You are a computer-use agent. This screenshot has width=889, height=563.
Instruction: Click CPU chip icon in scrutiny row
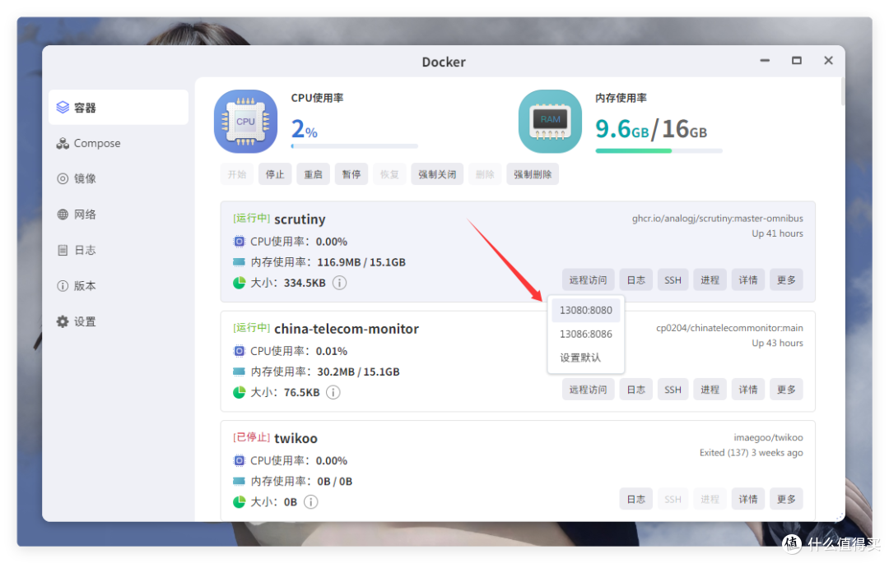pos(240,242)
